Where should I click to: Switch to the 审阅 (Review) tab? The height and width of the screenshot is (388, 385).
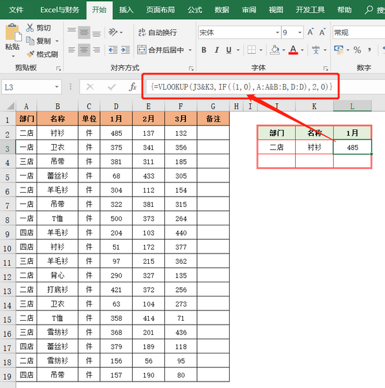click(249, 10)
